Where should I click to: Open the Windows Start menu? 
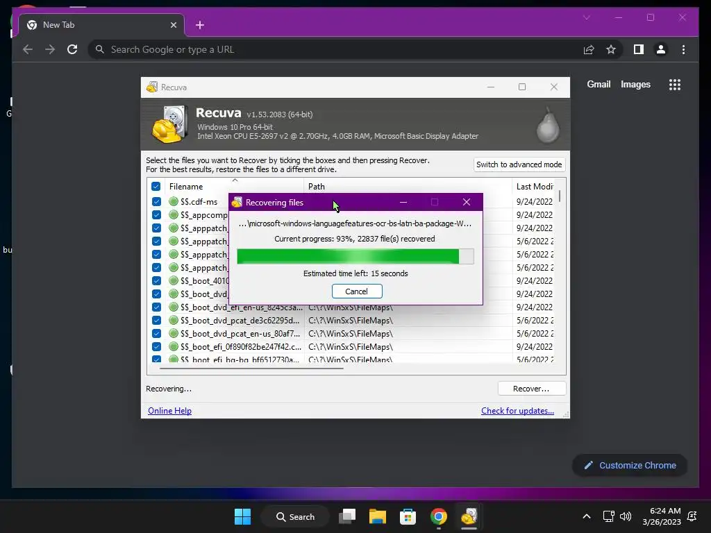[x=242, y=516]
